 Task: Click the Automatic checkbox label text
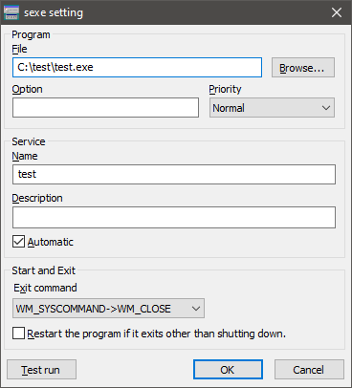click(51, 242)
